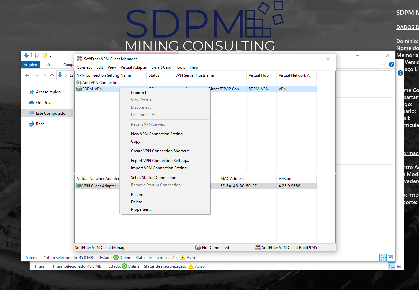Choose Connect from the context menu
The width and height of the screenshot is (419, 290).
point(139,93)
